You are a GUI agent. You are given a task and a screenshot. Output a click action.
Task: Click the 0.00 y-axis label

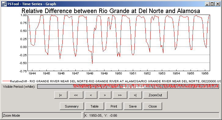pyautogui.click(x=24, y=47)
